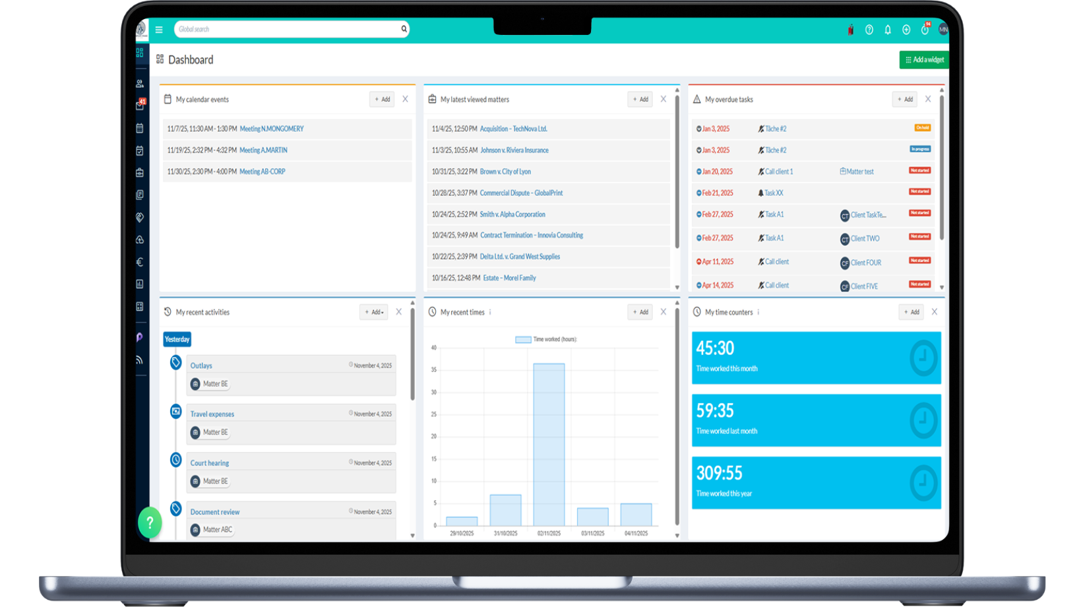Click the help question mark in top bar
This screenshot has width=1085, height=607.
[869, 30]
